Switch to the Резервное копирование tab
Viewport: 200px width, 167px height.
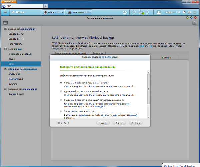[78, 12]
